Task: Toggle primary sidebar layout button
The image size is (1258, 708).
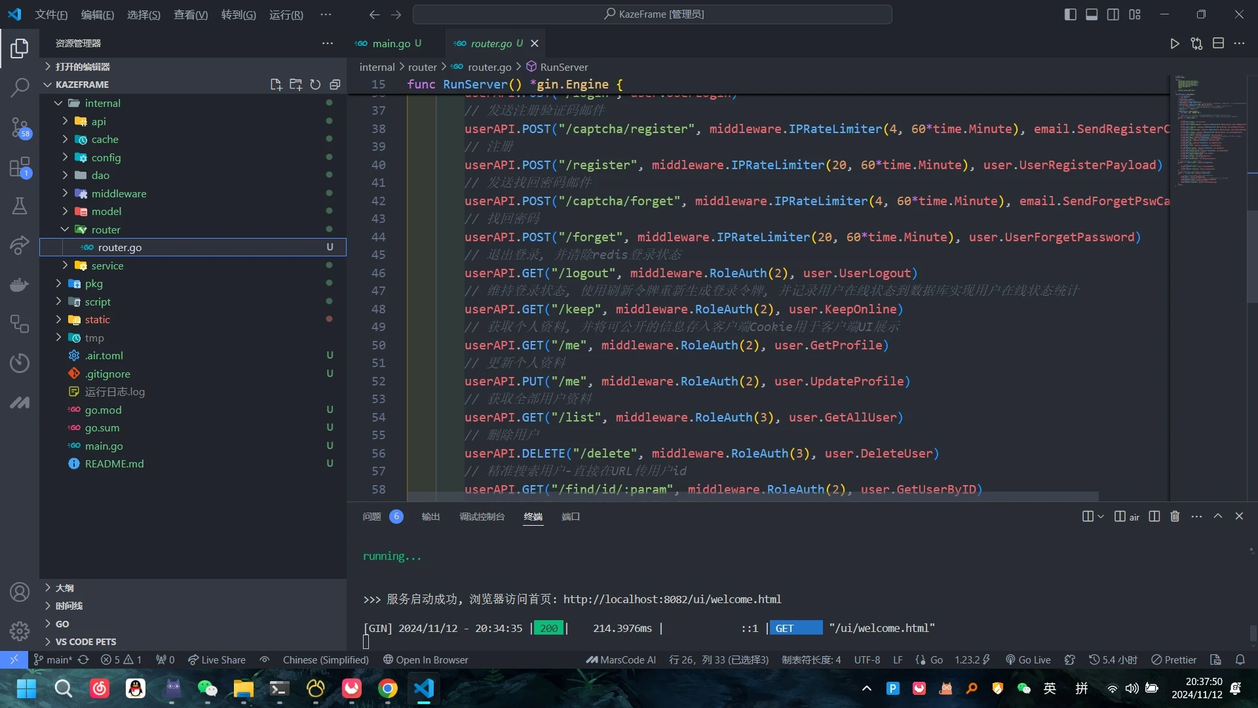Action: click(x=1071, y=14)
